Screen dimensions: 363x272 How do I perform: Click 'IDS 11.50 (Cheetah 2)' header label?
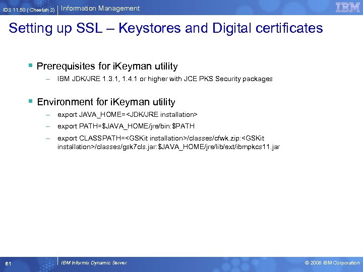[29, 10]
